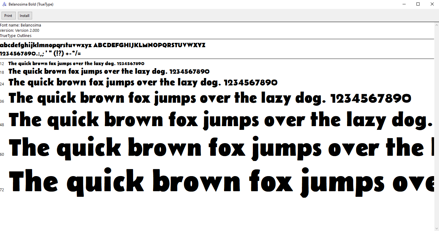Click the Print button

coord(8,16)
